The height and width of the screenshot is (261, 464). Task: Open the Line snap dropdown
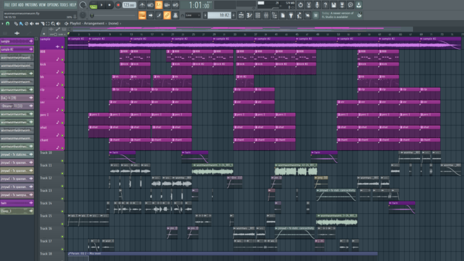(x=193, y=15)
